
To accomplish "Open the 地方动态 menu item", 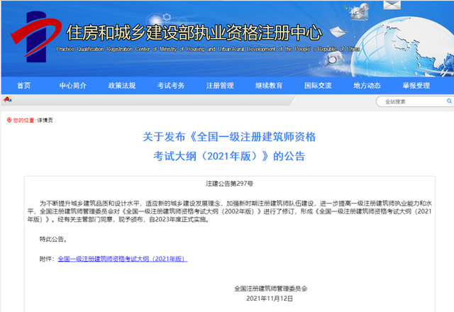I will (367, 85).
